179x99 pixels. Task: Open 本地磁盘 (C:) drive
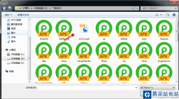pyautogui.click(x=18, y=54)
